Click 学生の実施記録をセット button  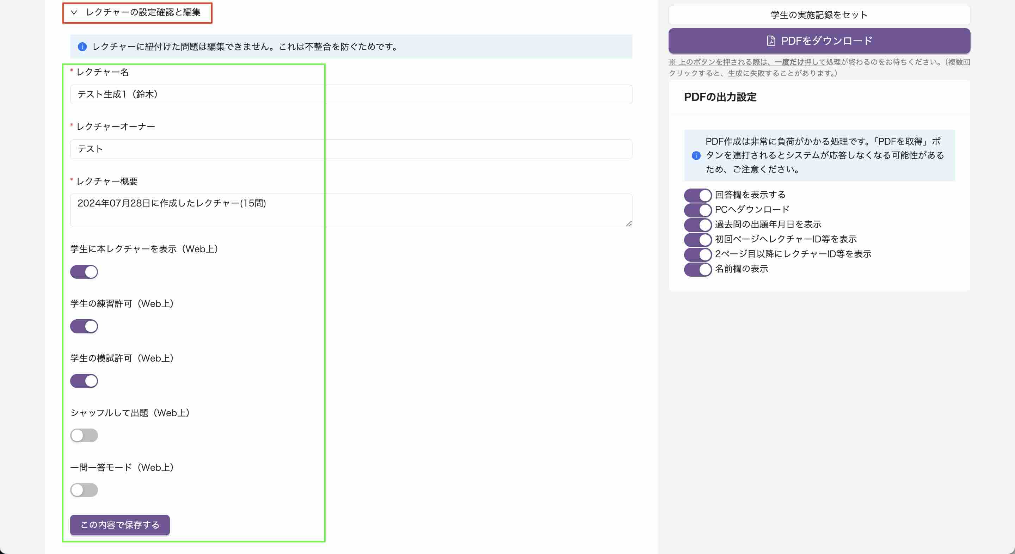coord(819,14)
